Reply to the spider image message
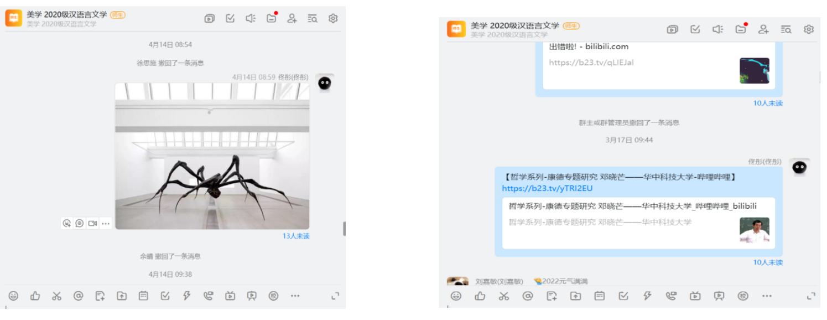Image resolution: width=827 pixels, height=320 pixels. pyautogui.click(x=80, y=223)
